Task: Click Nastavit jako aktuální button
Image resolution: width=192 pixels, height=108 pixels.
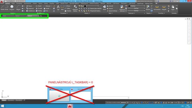Action: [95, 8]
